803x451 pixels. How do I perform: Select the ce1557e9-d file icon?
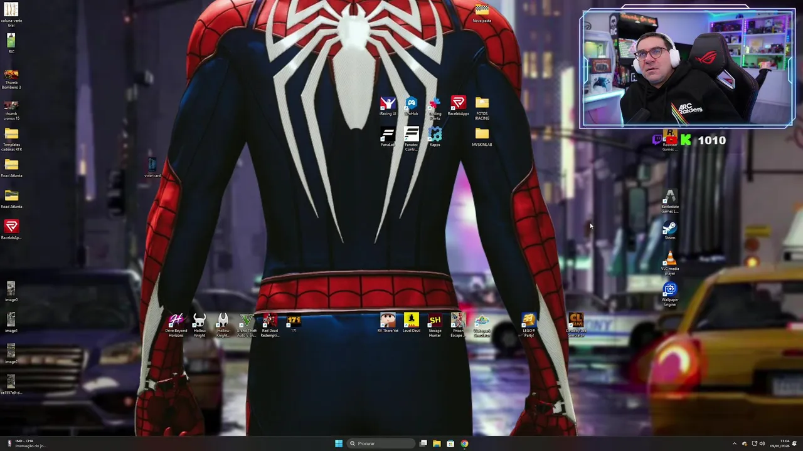(11, 385)
